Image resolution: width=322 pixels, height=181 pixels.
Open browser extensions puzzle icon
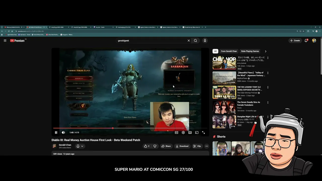click(308, 31)
